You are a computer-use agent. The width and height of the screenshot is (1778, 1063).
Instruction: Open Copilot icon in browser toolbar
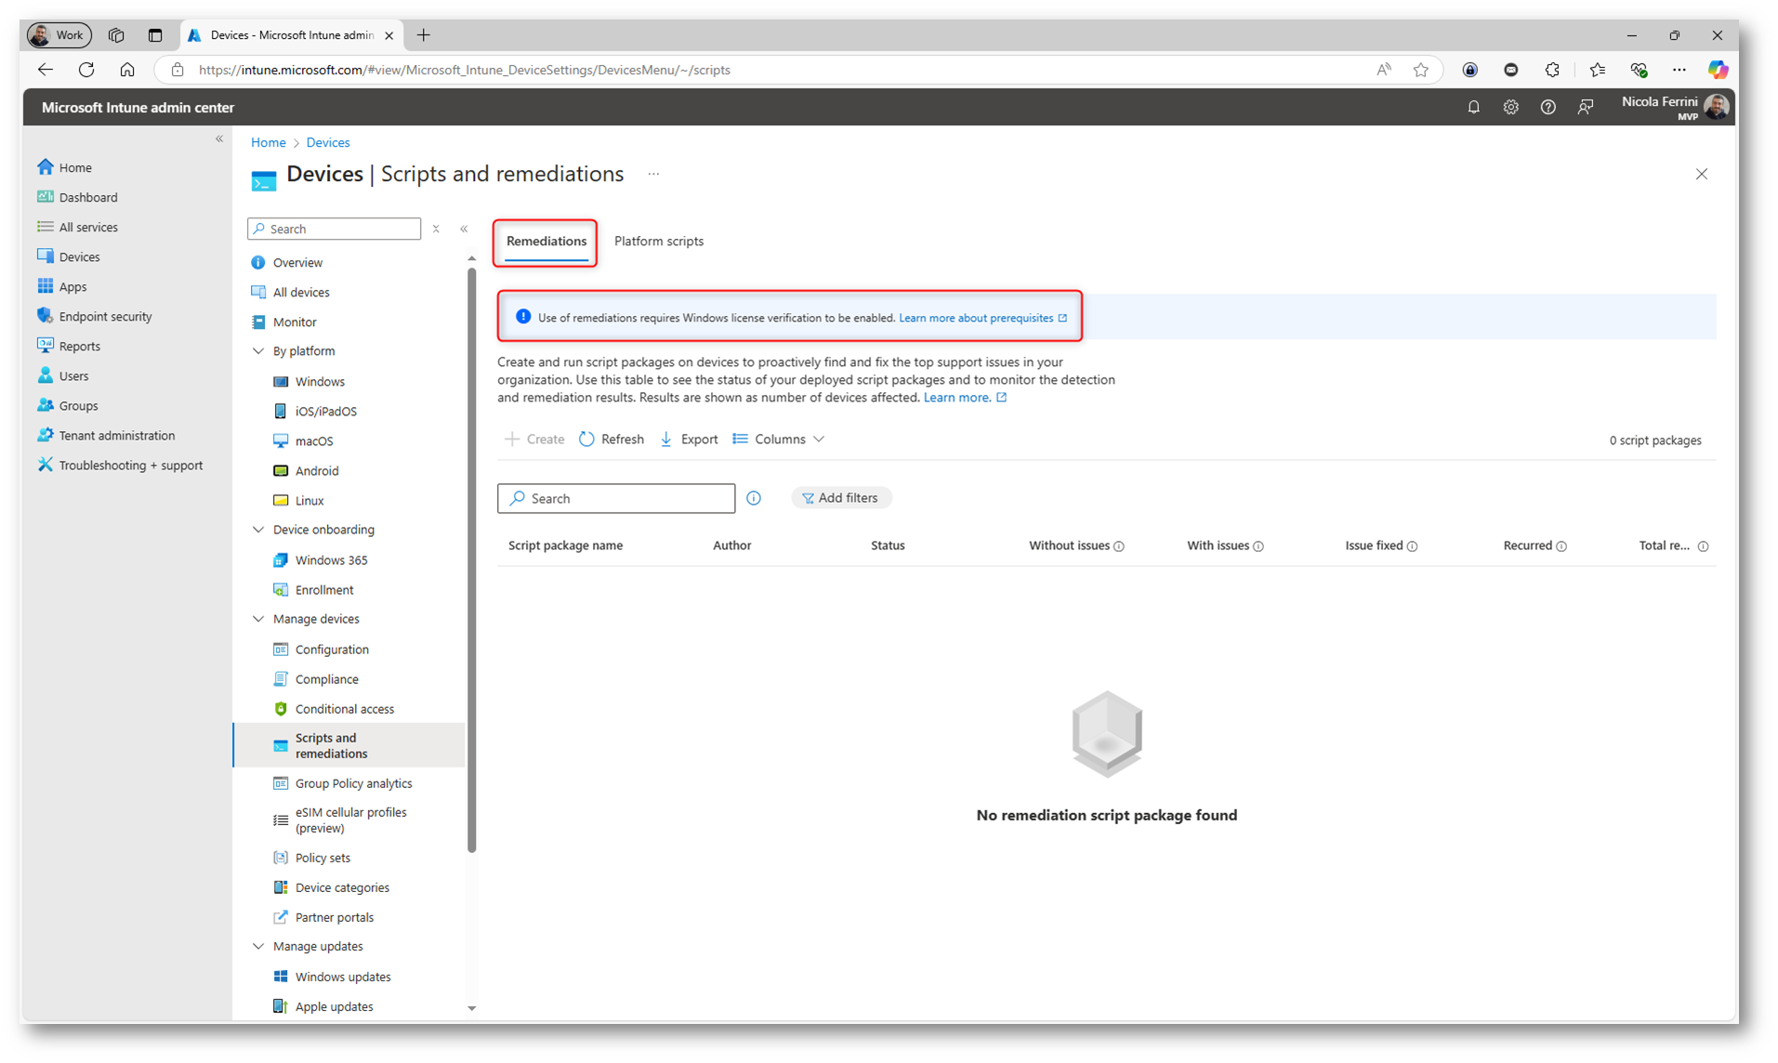[1718, 70]
